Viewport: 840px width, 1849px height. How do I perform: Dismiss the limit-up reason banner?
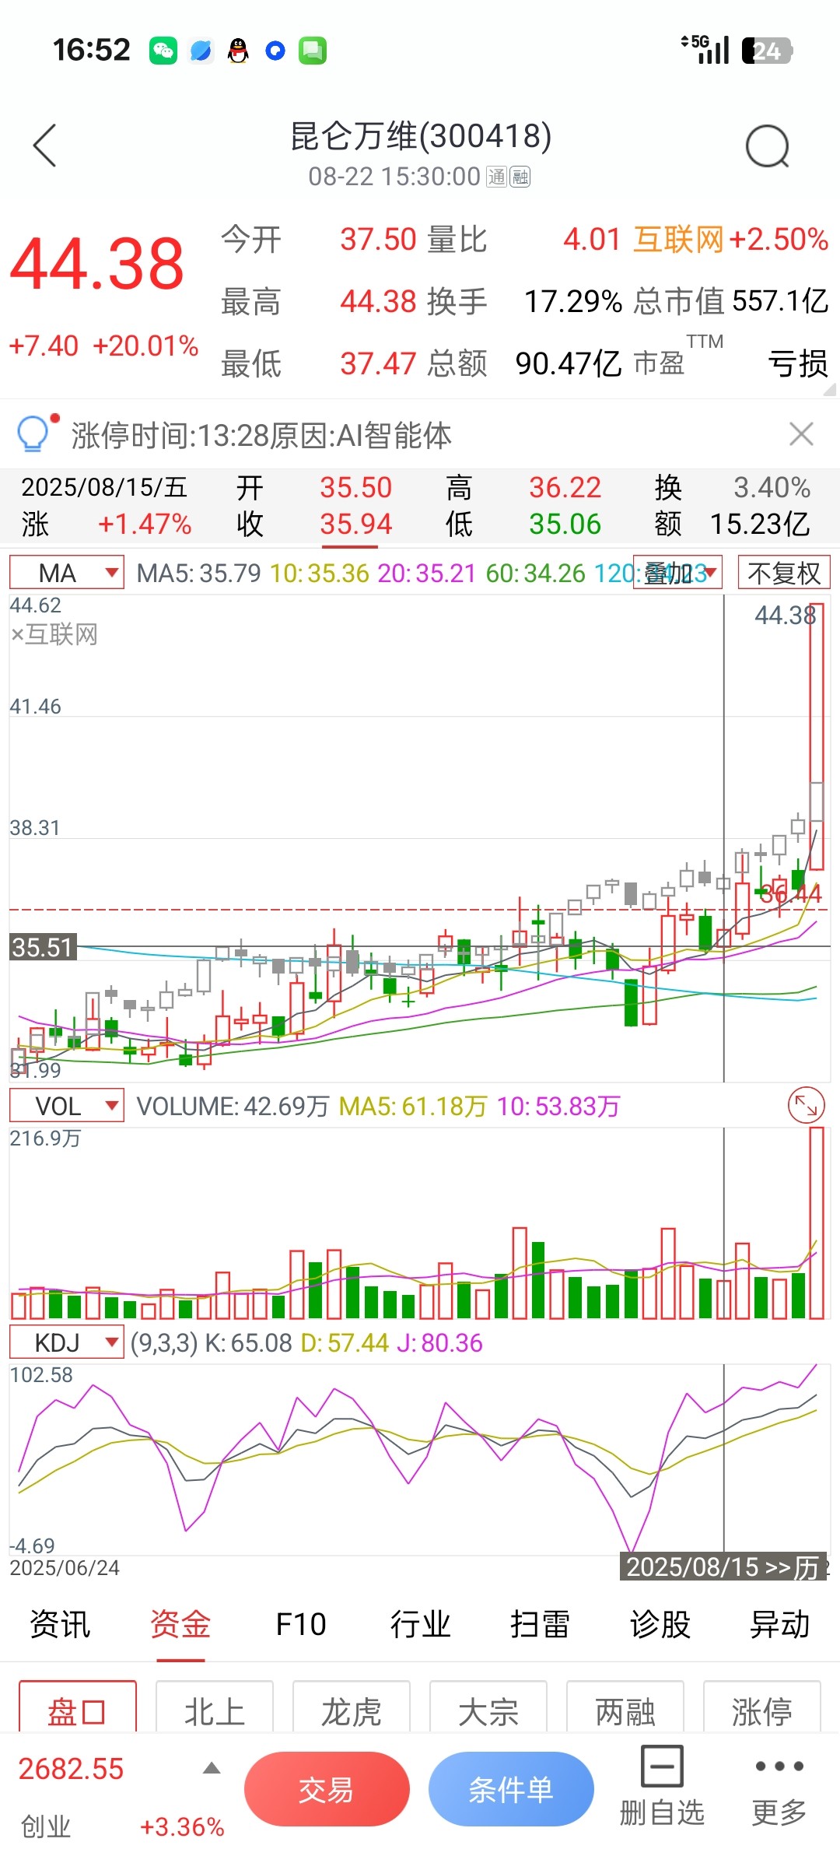tap(801, 433)
